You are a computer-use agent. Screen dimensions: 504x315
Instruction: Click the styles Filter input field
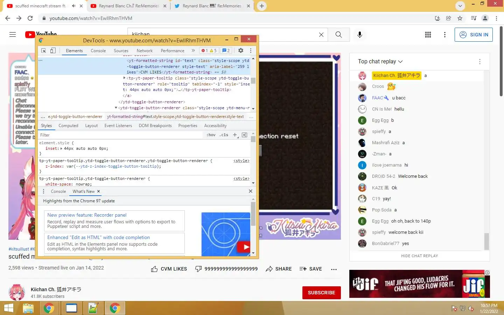tap(121, 135)
